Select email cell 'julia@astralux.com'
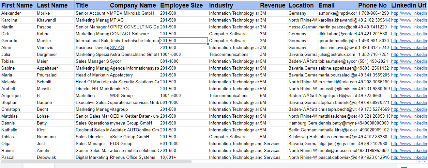This screenshot has height=168, width=428. [x=337, y=54]
